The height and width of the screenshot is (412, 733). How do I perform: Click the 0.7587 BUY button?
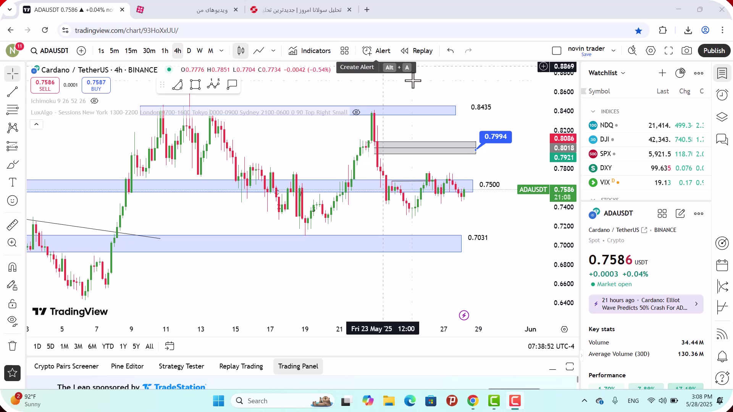coord(96,85)
